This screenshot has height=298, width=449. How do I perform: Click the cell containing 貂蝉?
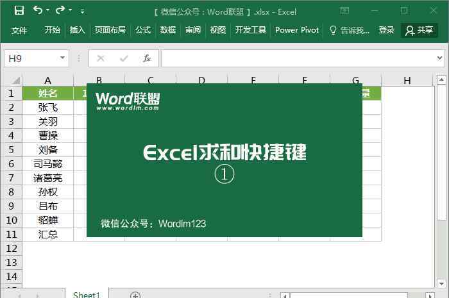pyautogui.click(x=48, y=220)
